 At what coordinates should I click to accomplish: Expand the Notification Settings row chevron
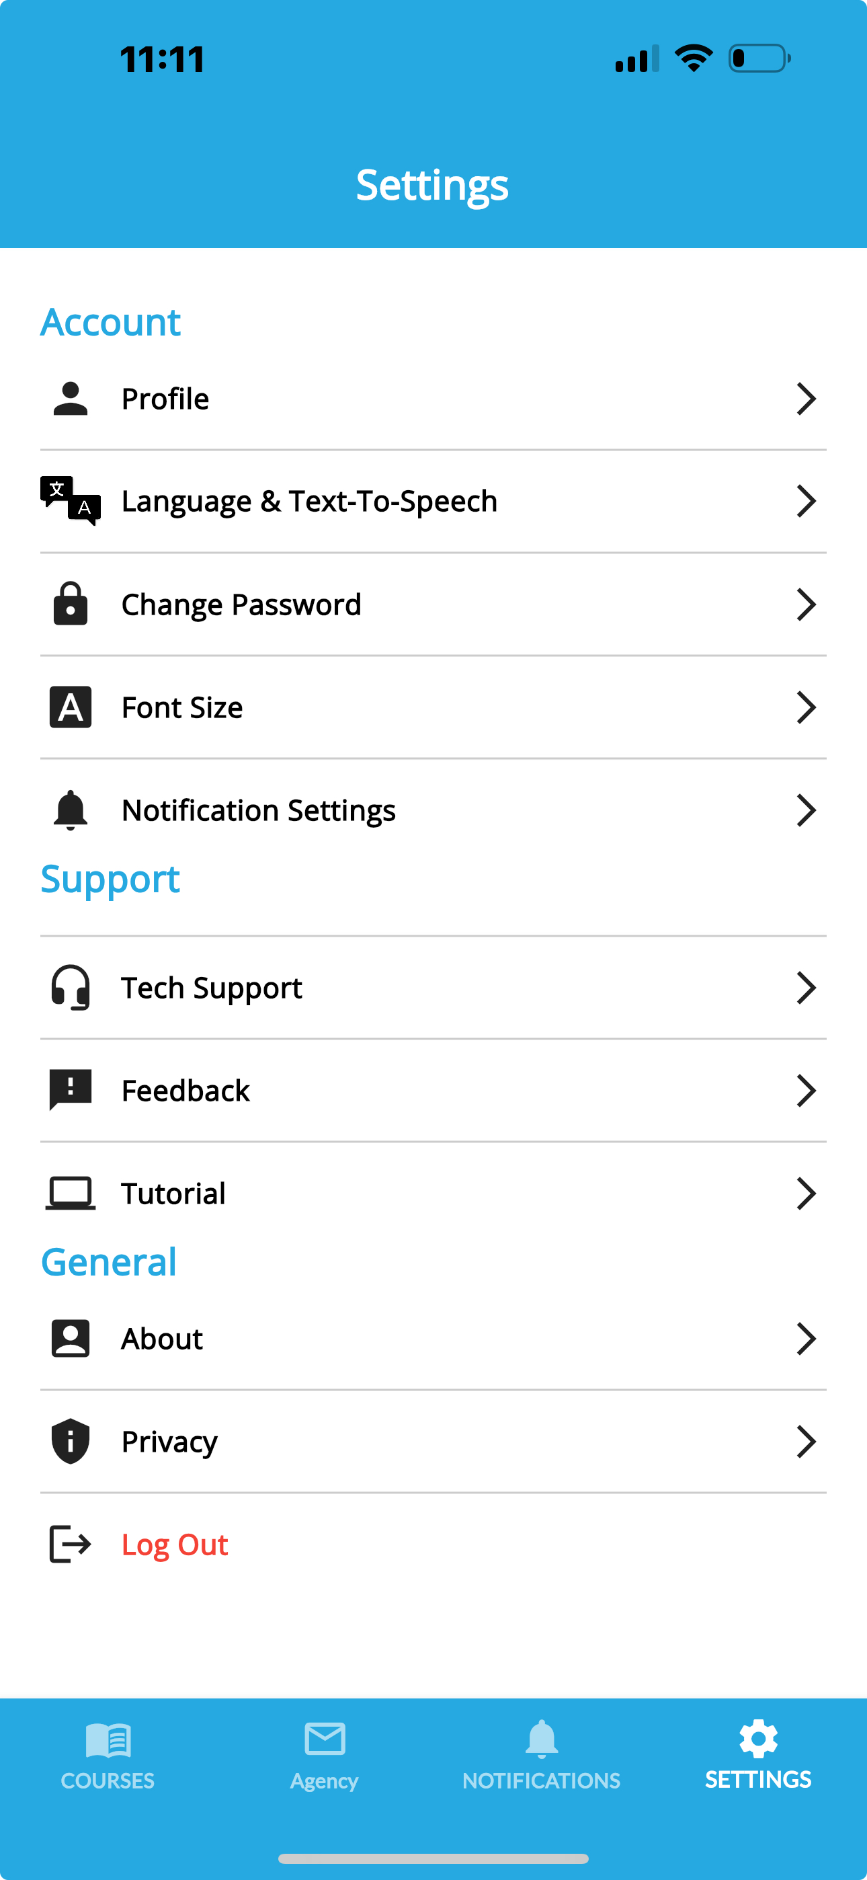(x=806, y=810)
